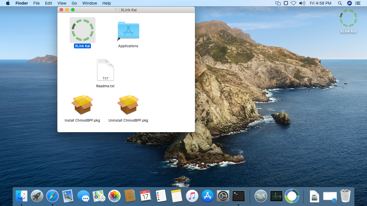Activate Siri from the menu bar
Viewport: 367px width, 206px height.
tap(349, 3)
